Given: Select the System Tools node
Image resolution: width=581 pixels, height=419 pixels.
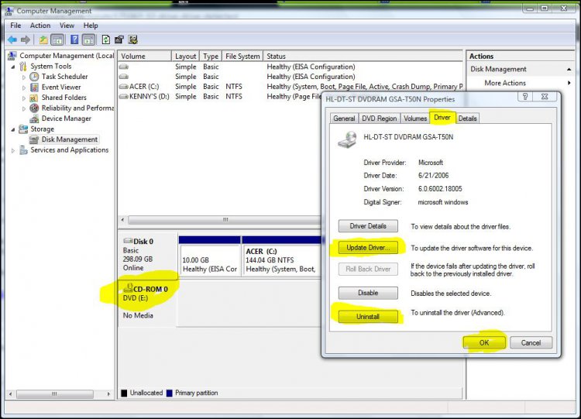Looking at the screenshot, I should [51, 66].
